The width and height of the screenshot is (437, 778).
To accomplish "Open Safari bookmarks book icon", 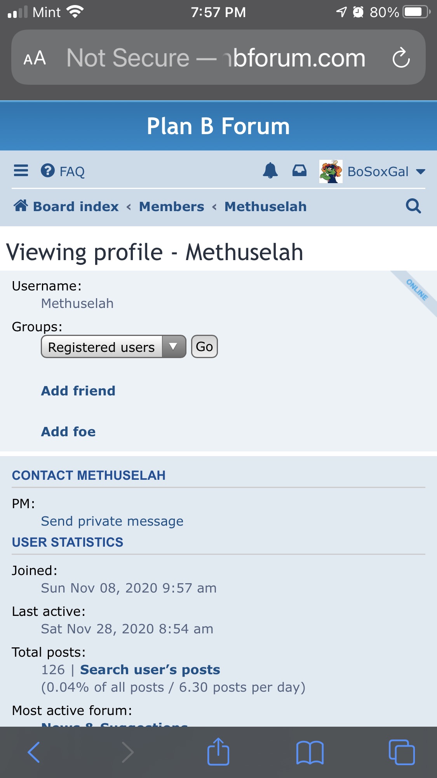I will (x=310, y=752).
